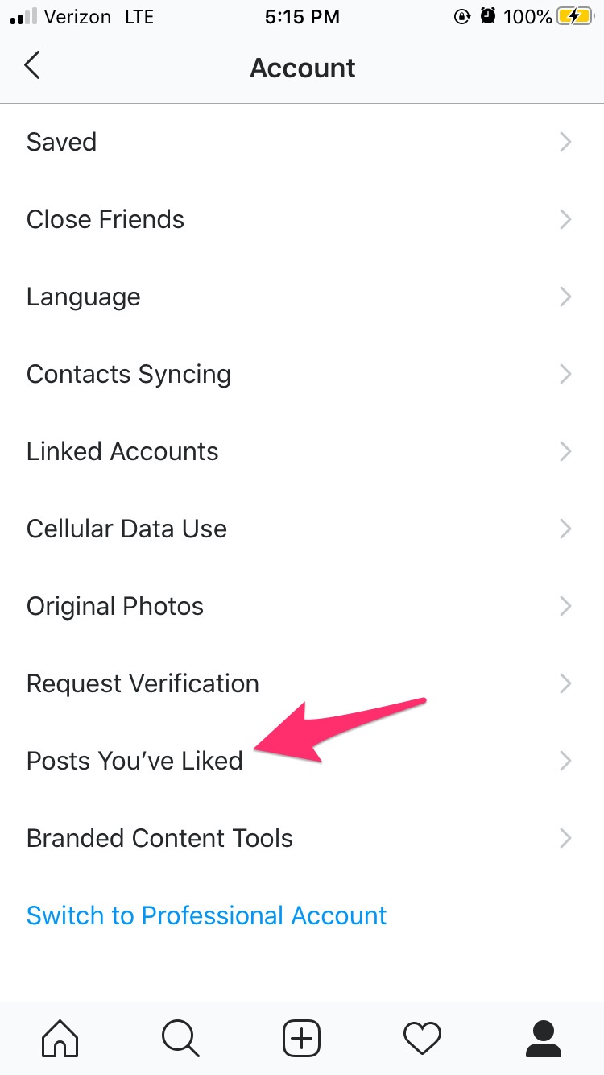Screen dimensions: 604x1075
Task: Tap chevron beside Language
Action: coord(565,297)
